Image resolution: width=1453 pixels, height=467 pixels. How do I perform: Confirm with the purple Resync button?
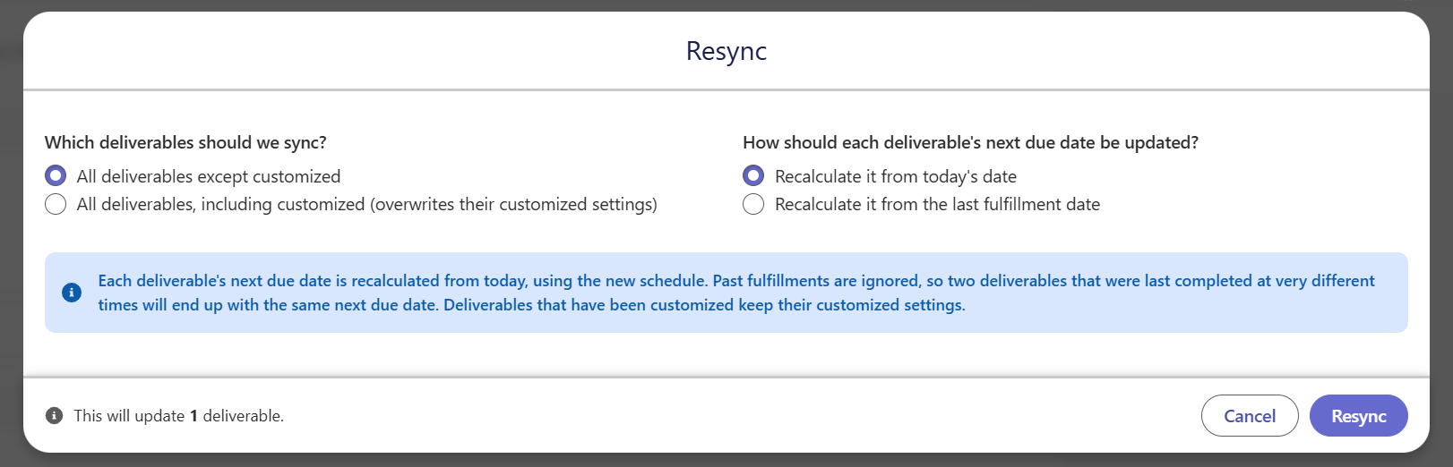click(x=1359, y=416)
